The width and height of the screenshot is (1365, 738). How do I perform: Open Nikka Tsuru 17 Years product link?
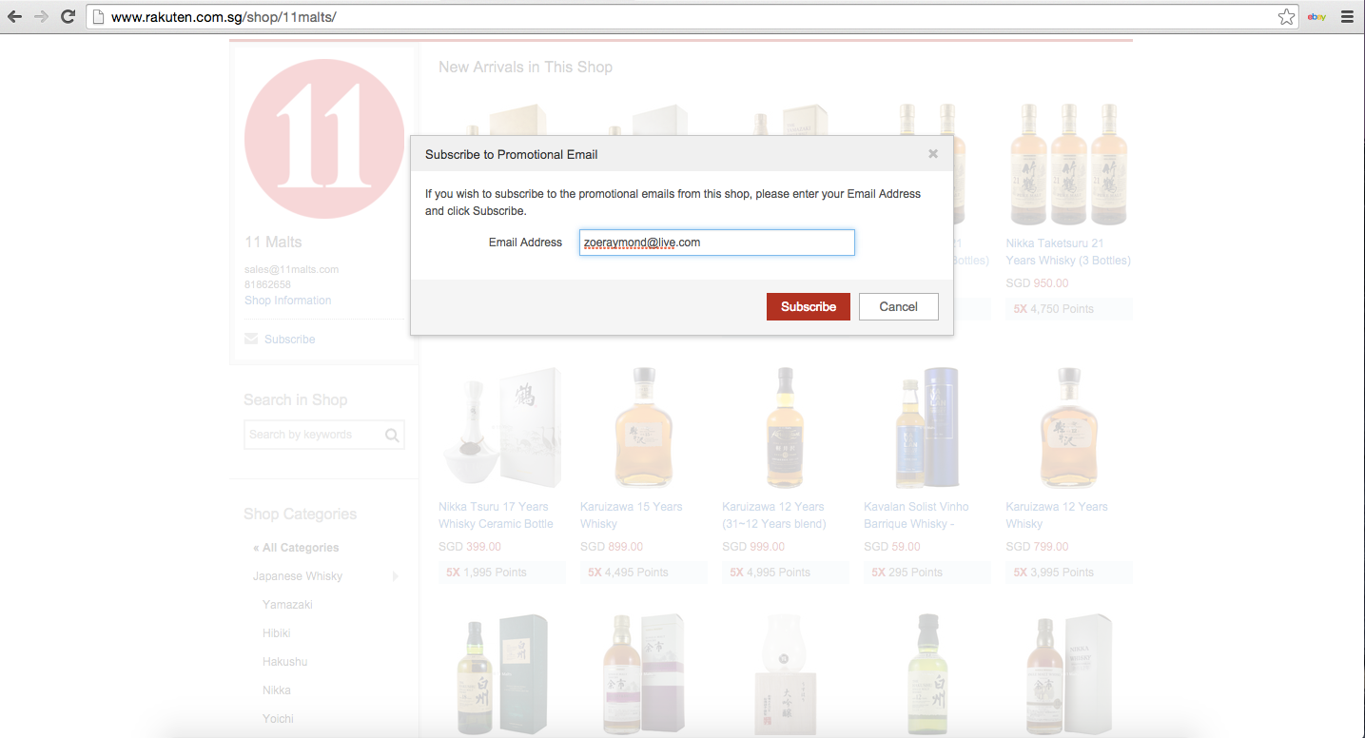[x=496, y=515]
